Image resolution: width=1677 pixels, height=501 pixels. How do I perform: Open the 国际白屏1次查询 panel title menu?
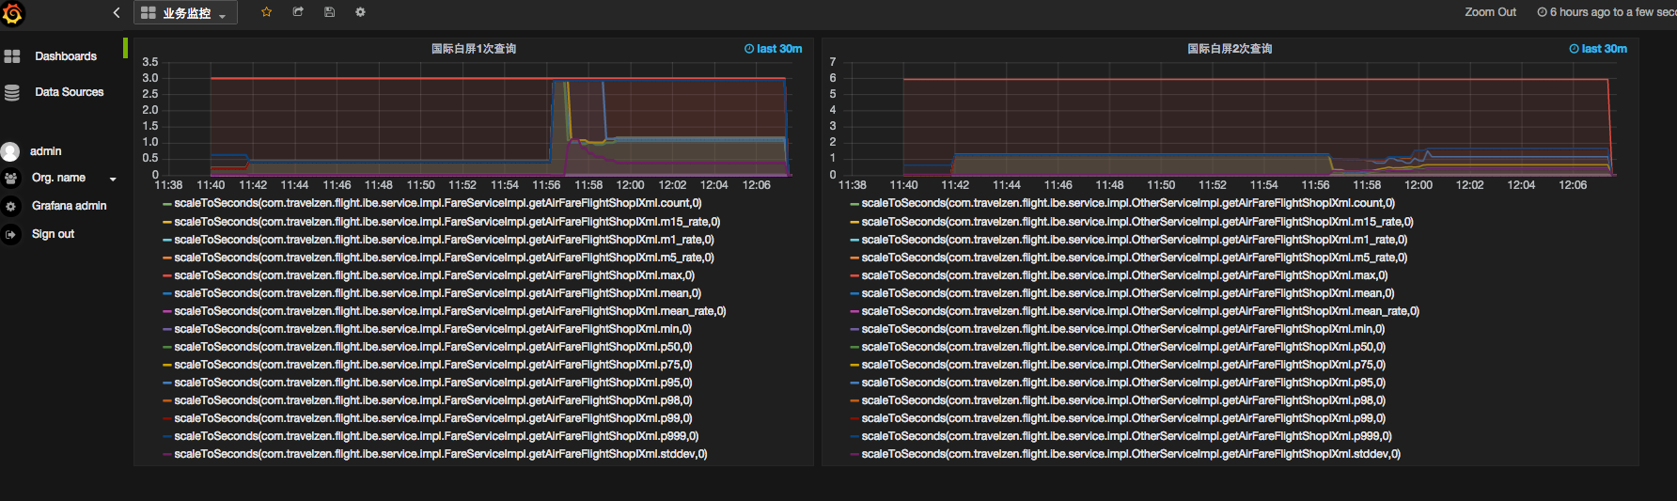tap(474, 49)
